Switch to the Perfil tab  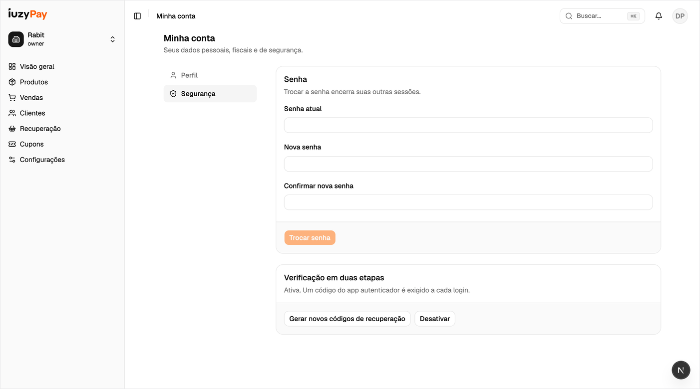click(x=210, y=75)
